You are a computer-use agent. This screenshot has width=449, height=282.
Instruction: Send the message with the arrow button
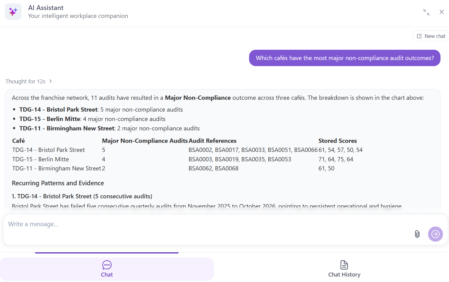point(435,234)
